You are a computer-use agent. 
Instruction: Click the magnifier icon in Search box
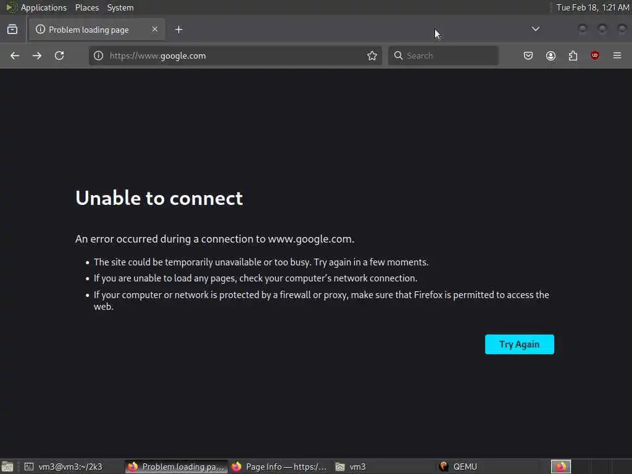coord(398,56)
